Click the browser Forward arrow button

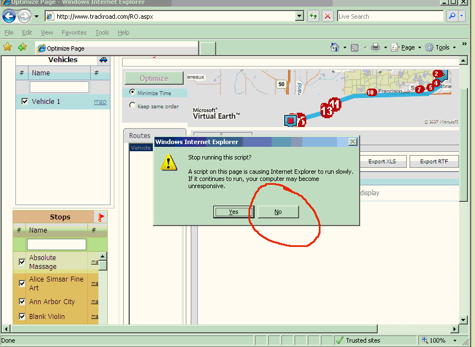coord(24,16)
